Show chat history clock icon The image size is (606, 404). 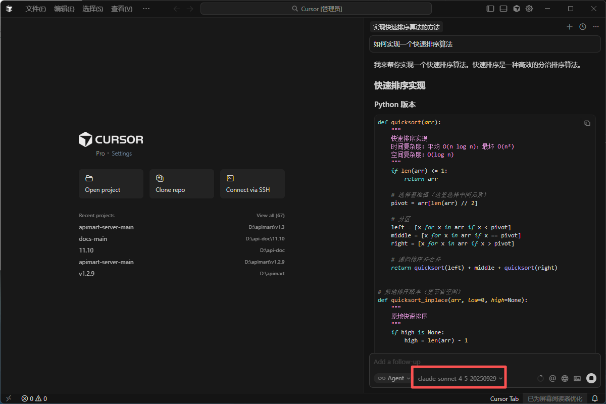tap(583, 27)
